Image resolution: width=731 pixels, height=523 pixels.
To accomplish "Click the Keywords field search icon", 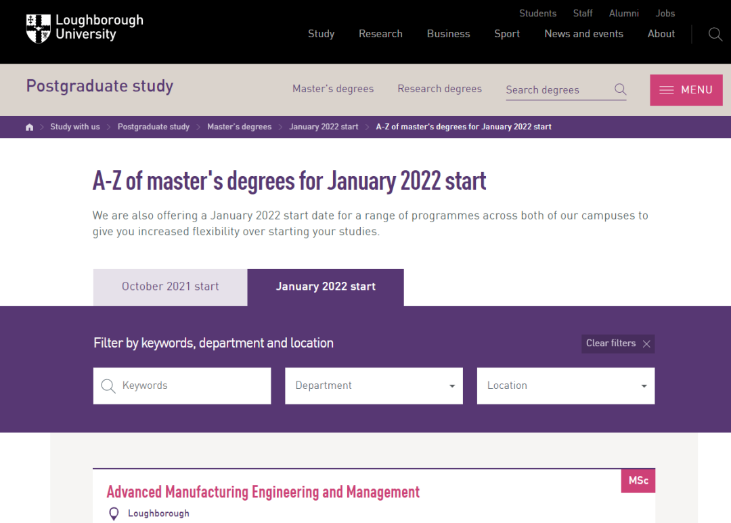I will 108,386.
